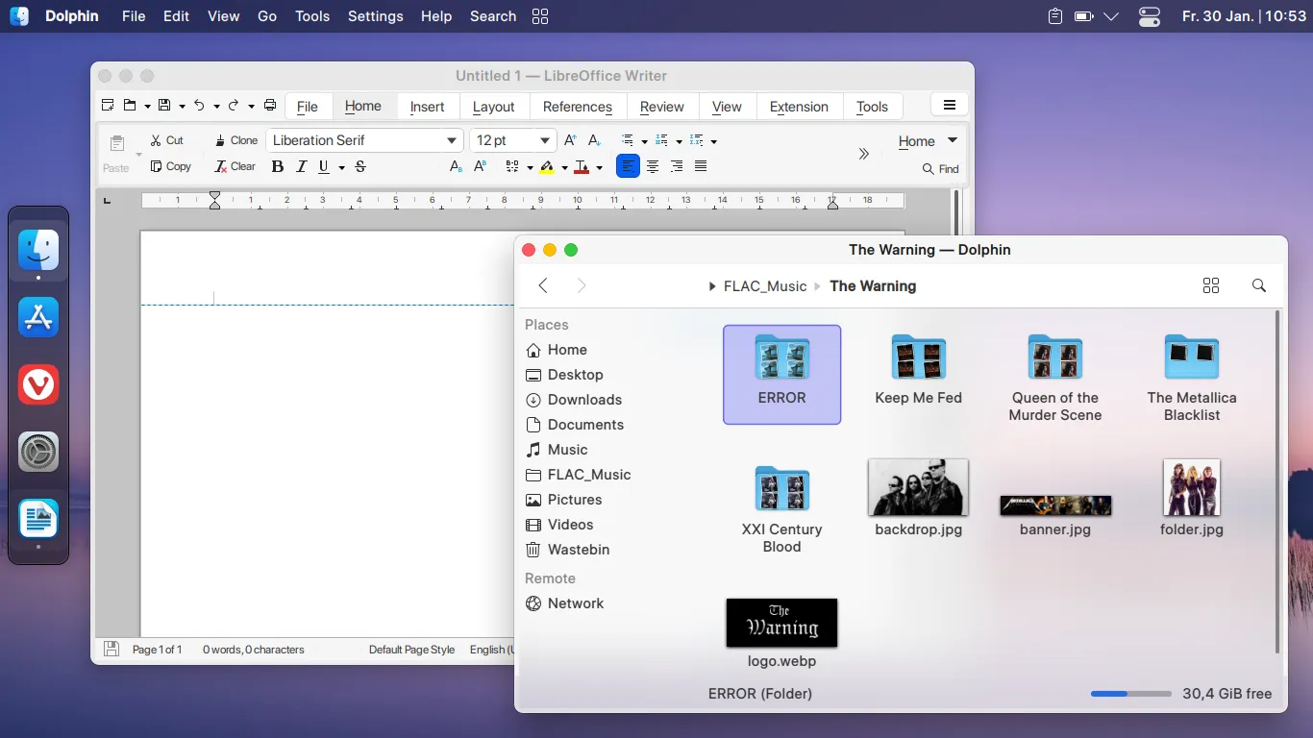This screenshot has width=1313, height=738.
Task: Open the Tools menu in Dolphin
Action: pyautogui.click(x=311, y=15)
